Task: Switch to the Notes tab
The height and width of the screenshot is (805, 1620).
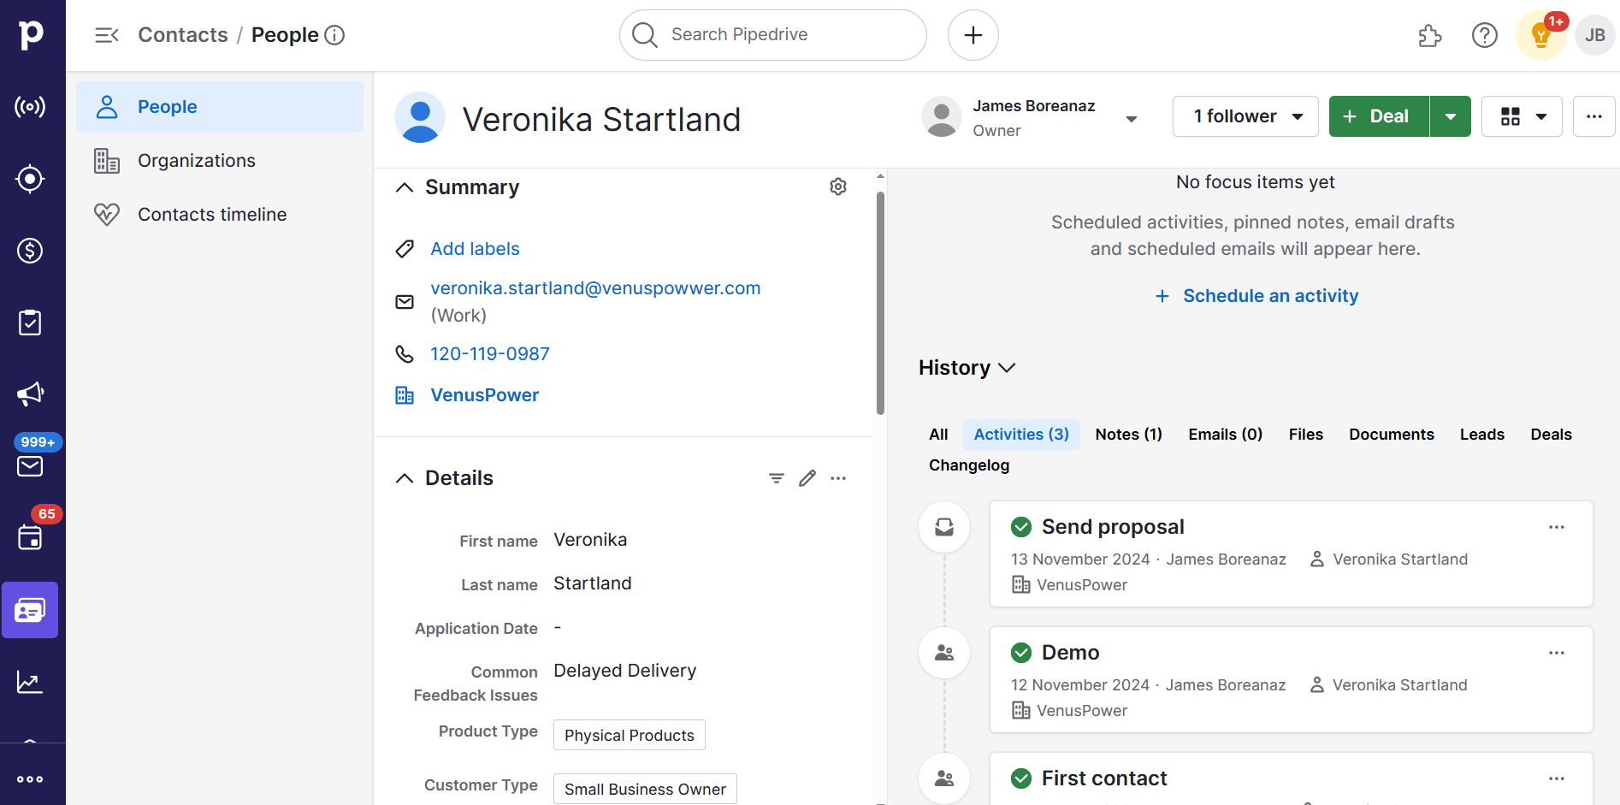Action: [1127, 434]
